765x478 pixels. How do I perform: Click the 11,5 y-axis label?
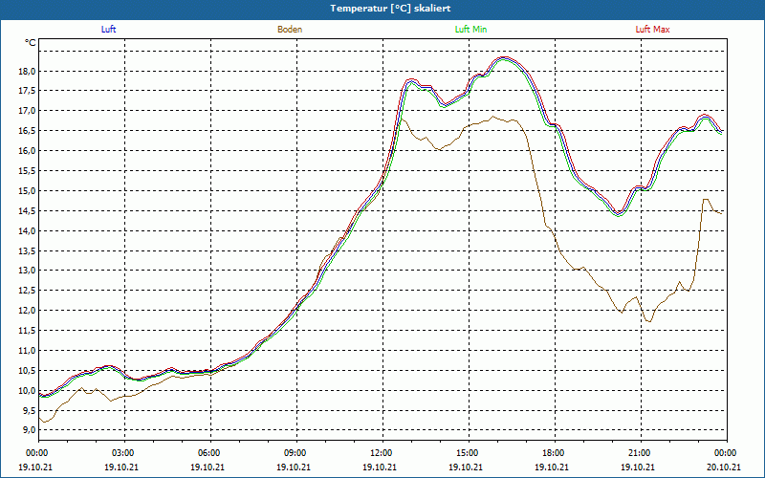(28, 330)
